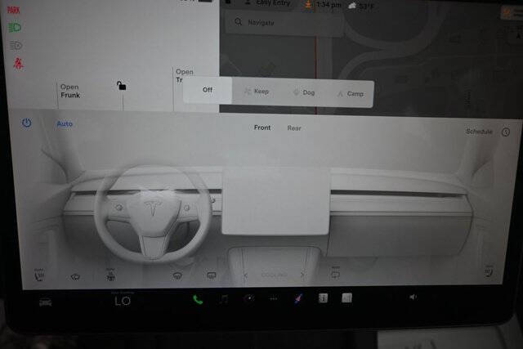Viewport: 523px width, 349px height.
Task: Turn on passenger seat heater
Action: (x=489, y=272)
